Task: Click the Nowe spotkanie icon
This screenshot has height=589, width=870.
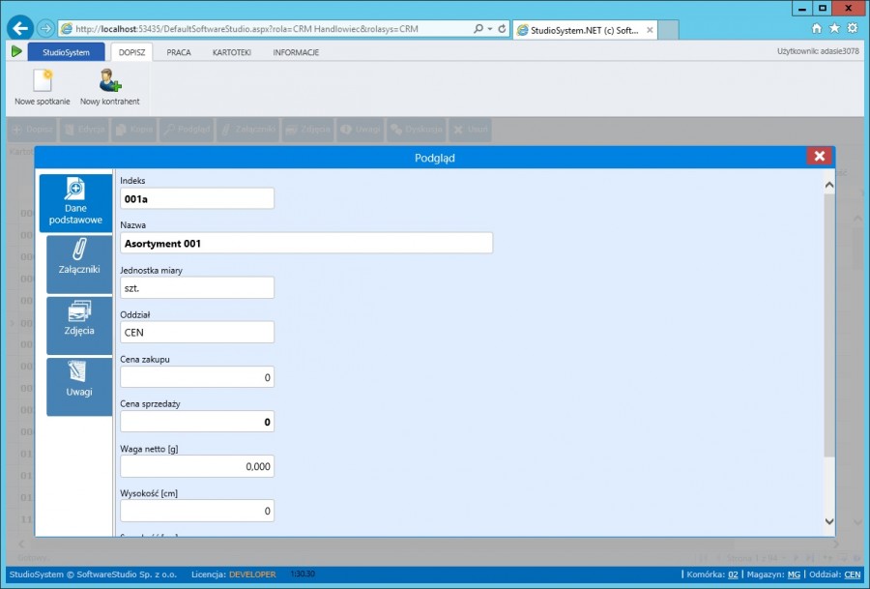Action: pos(42,81)
